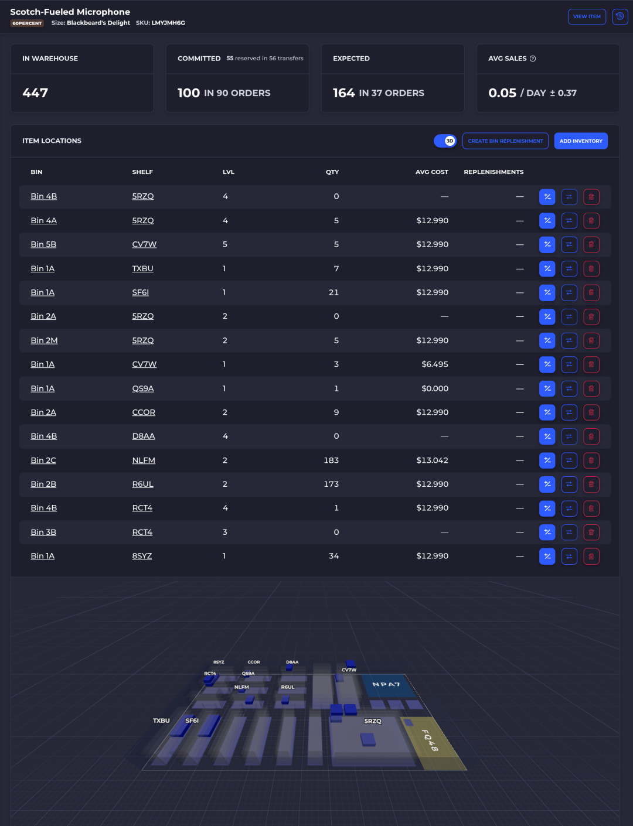Open shelf D8AA link in the table

pyautogui.click(x=144, y=436)
